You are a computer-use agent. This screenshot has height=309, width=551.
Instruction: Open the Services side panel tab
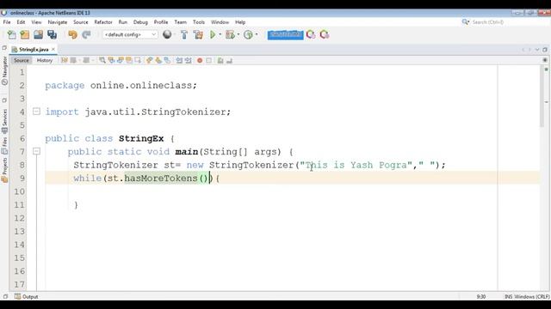tap(4, 121)
